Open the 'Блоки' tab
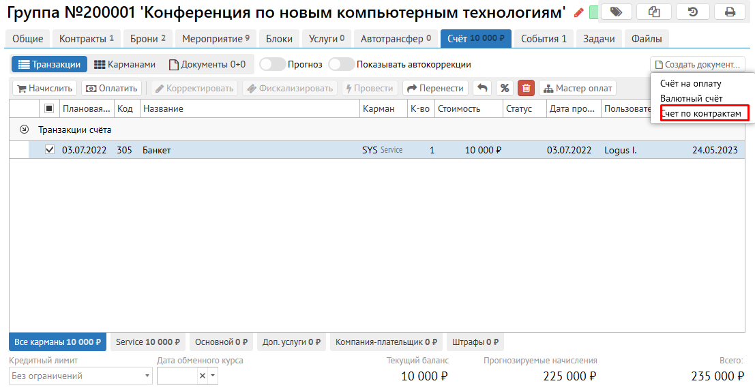 (279, 39)
